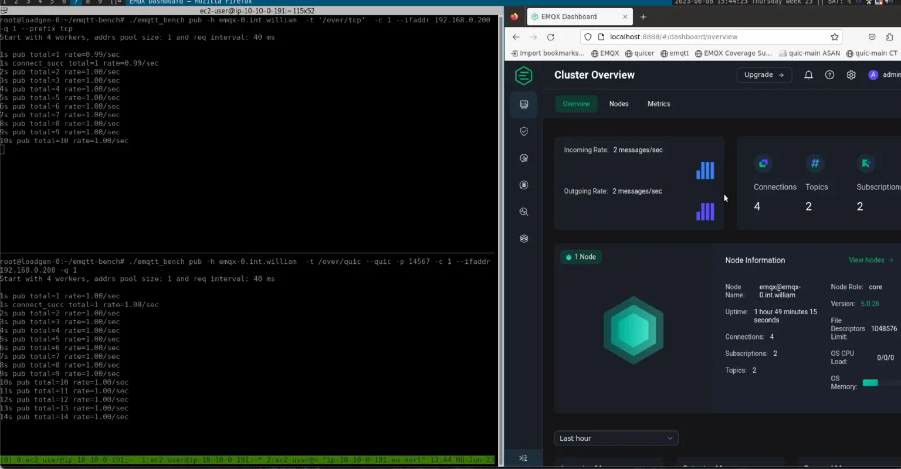The image size is (901, 469).
Task: Click the Connections stat icon
Action: pos(763,164)
